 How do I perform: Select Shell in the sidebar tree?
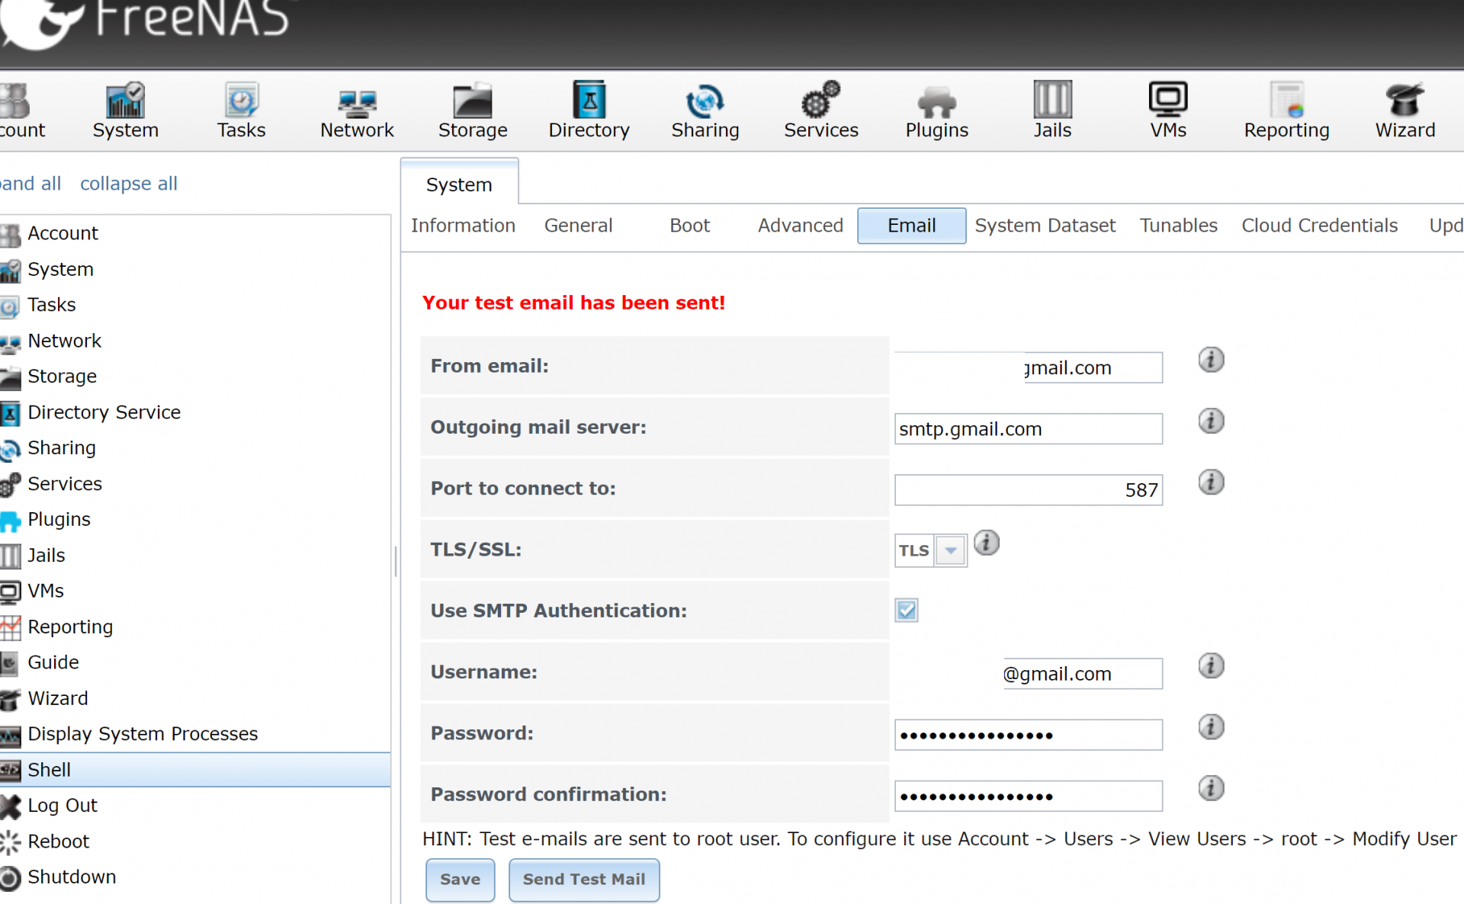tap(50, 770)
